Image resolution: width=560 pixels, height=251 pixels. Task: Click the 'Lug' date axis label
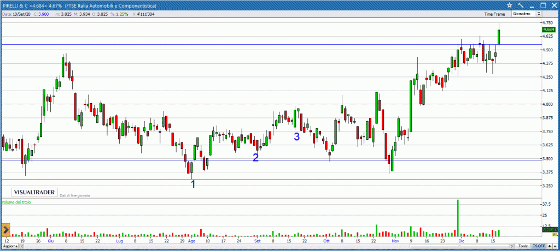pyautogui.click(x=120, y=241)
